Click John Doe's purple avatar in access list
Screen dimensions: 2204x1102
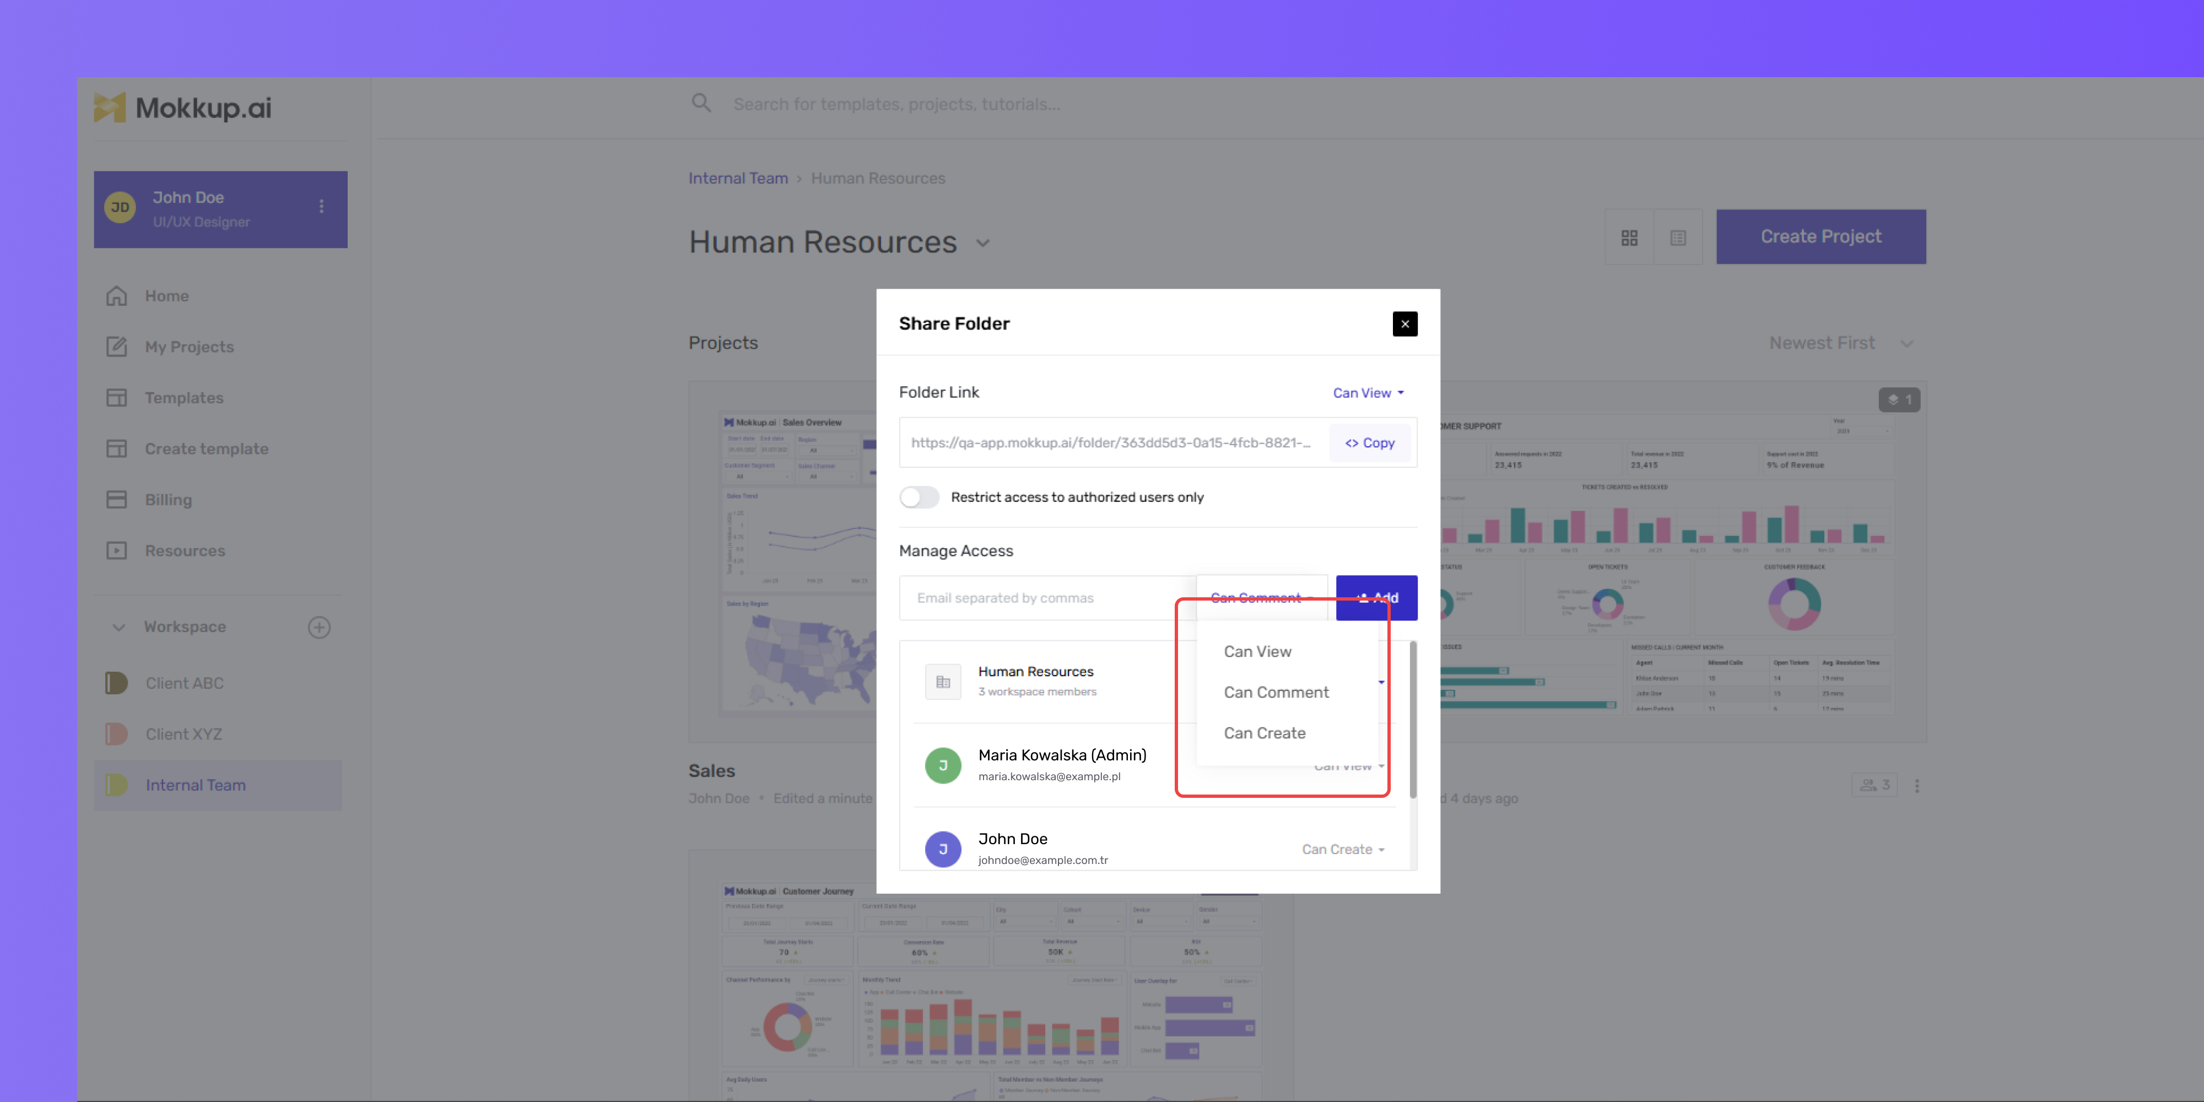tap(943, 850)
